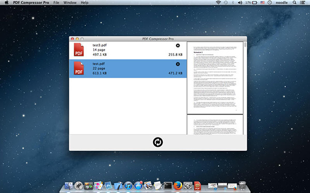The width and height of the screenshot is (310, 193).
Task: Click compressed size 471.2 KB
Action: pos(175,73)
